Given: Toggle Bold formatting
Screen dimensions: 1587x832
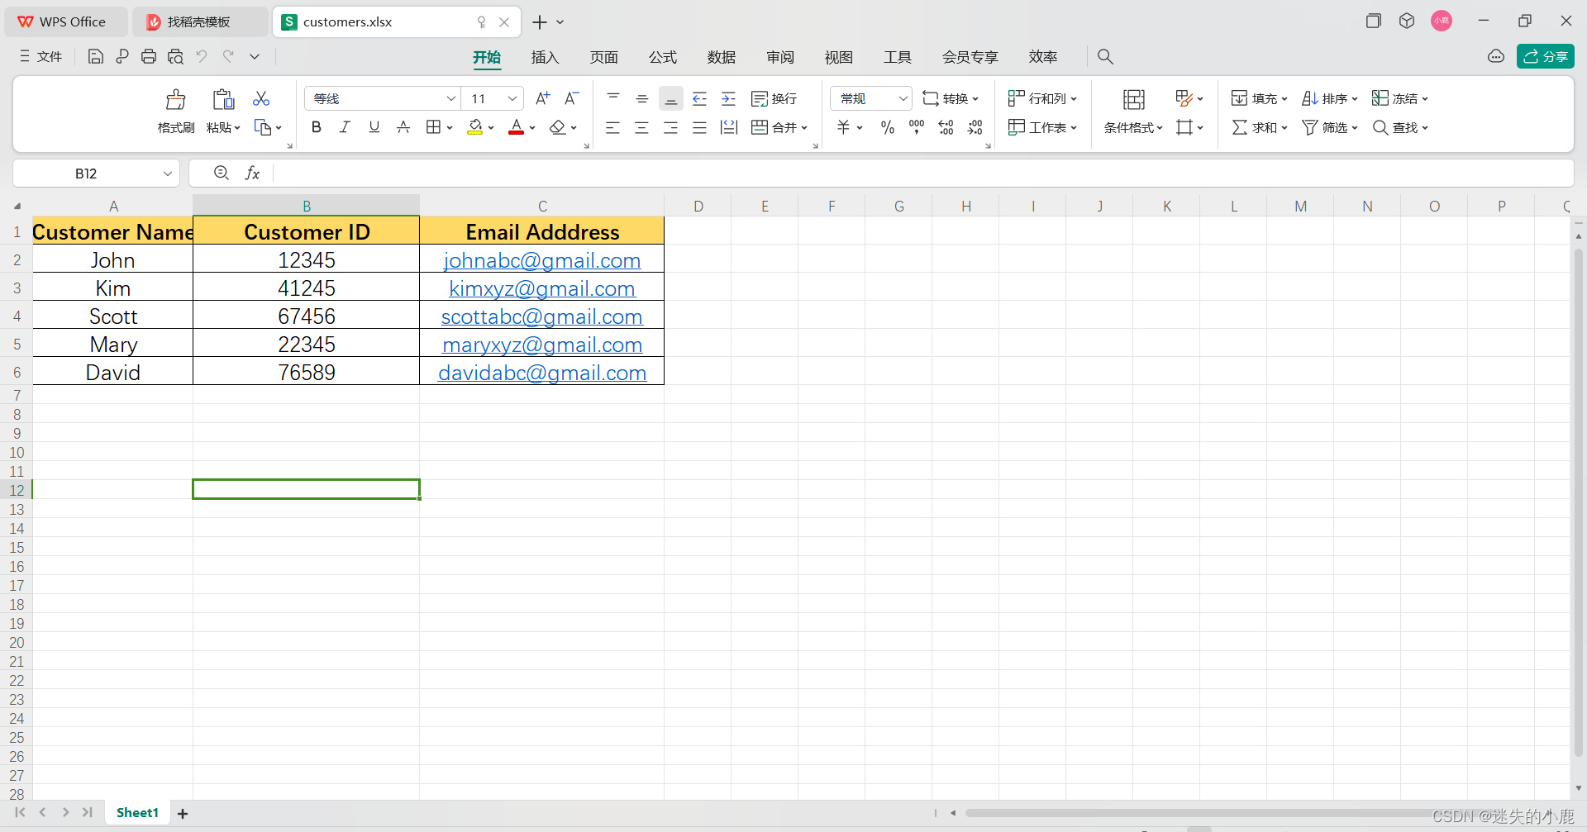Looking at the screenshot, I should point(316,127).
